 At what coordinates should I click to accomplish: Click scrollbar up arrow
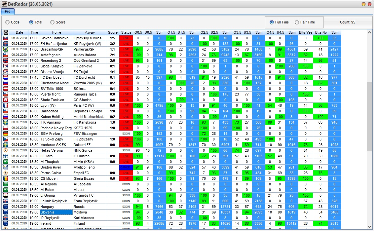click(x=369, y=32)
